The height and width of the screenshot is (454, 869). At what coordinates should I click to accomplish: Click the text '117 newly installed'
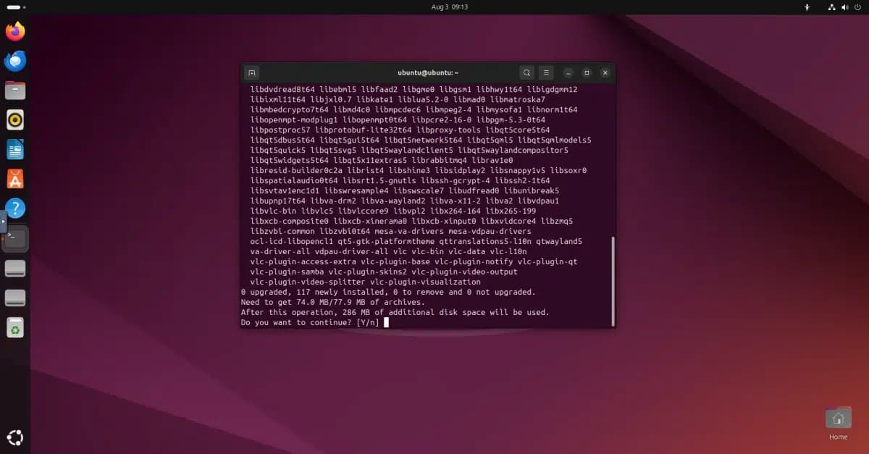click(340, 292)
